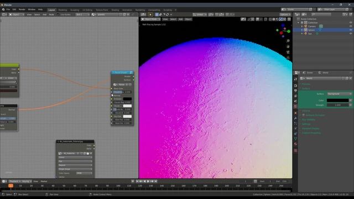Hide the Collection using its eye icon
Screen dimensions: 354x199
pyautogui.click(x=351, y=23)
